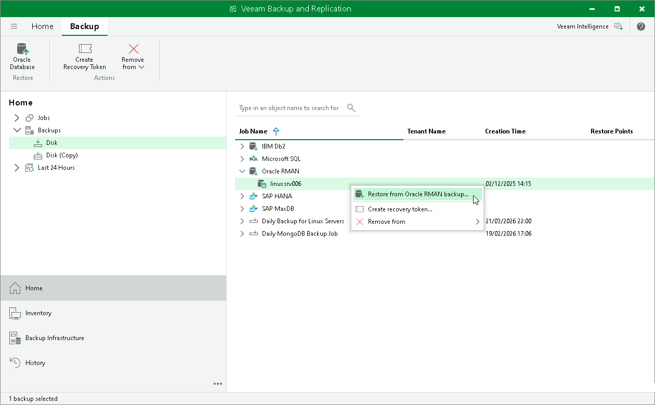Viewport: 655px width, 405px height.
Task: Open the Remove from ribbon dropdown
Action: (x=133, y=56)
